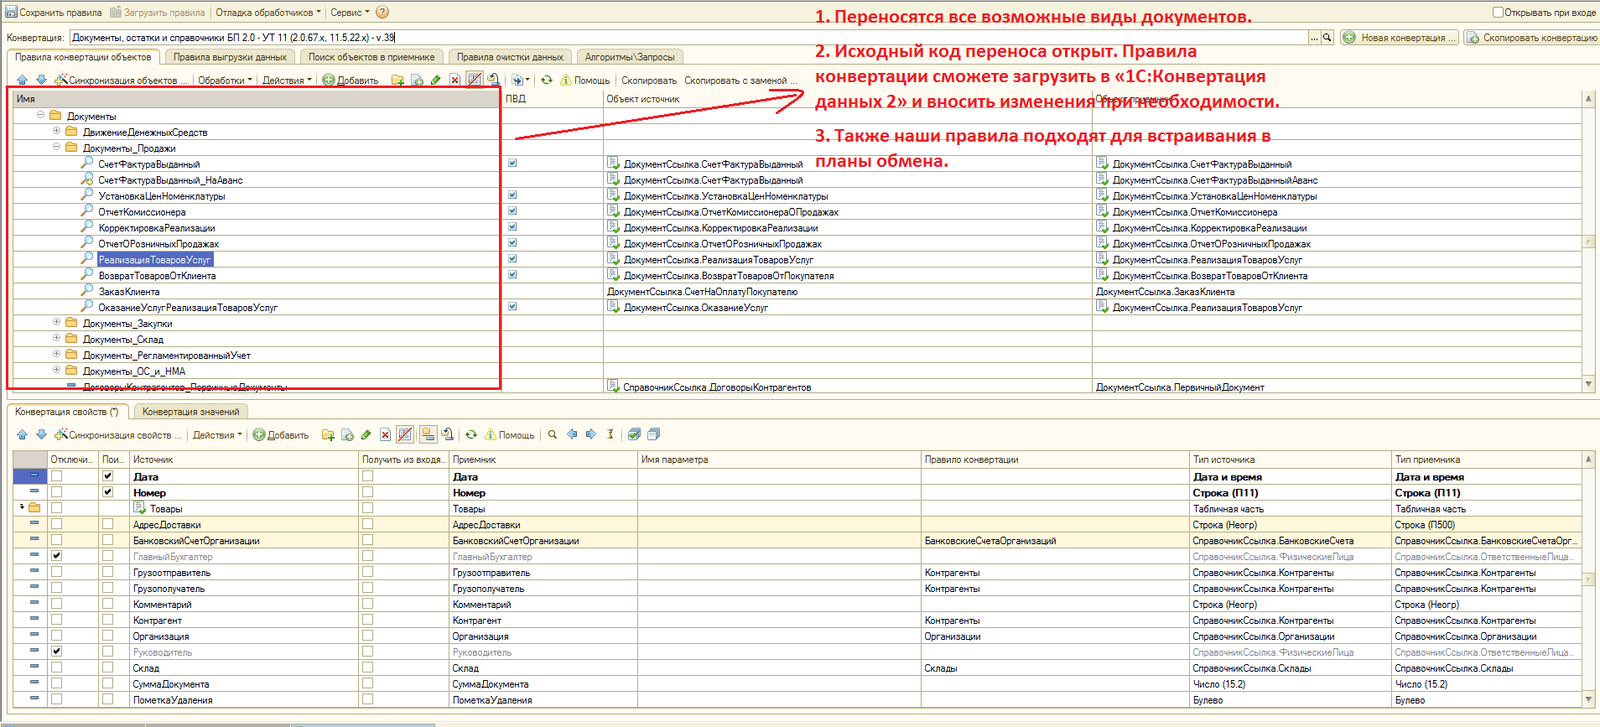Move object rule up with blue up arrow
1600x727 pixels.
(x=23, y=80)
